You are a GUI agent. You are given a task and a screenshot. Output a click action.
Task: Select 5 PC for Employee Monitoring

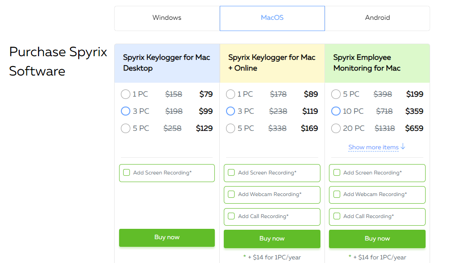click(336, 94)
